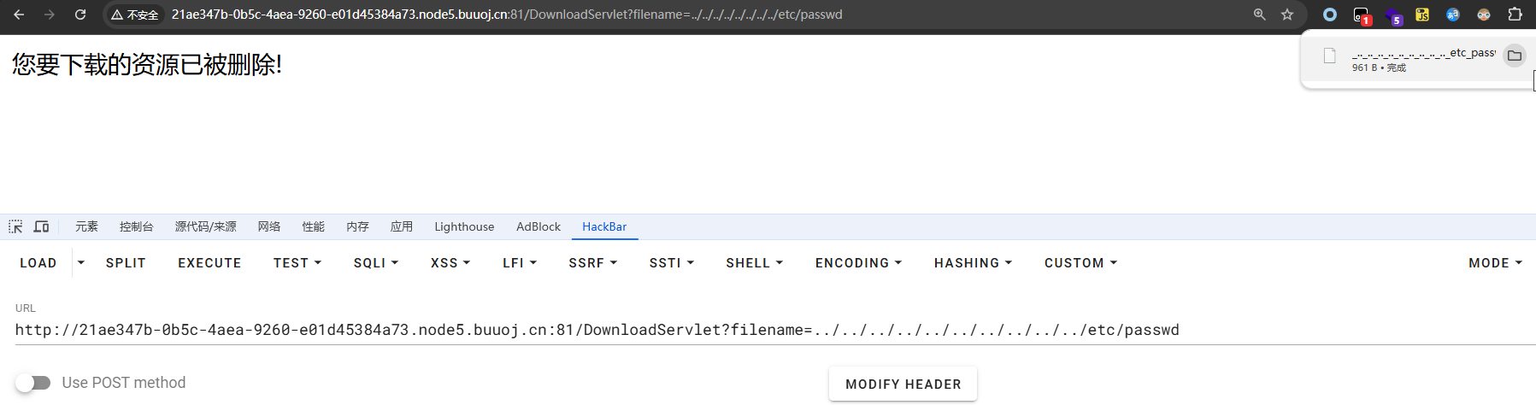Expand the ENCODING dropdown menu
This screenshot has width=1536, height=405.
point(858,263)
